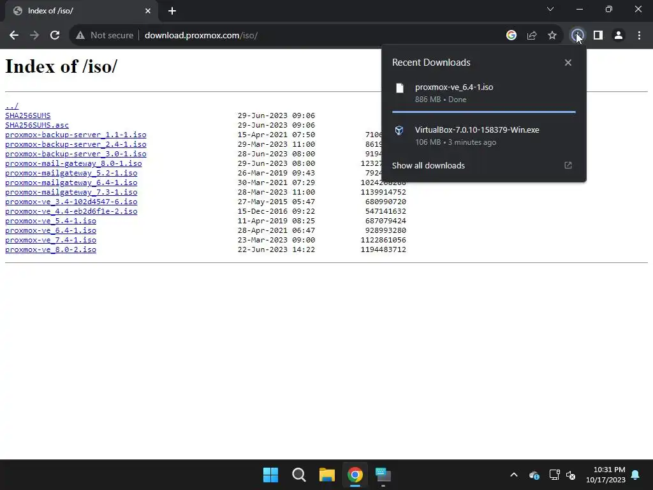Open the SHA256SUMS link

tap(27, 115)
